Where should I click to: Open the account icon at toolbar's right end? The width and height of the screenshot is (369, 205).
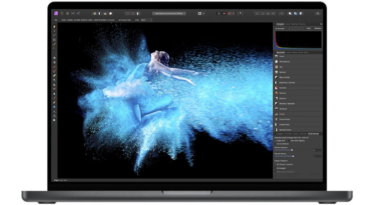(x=318, y=14)
